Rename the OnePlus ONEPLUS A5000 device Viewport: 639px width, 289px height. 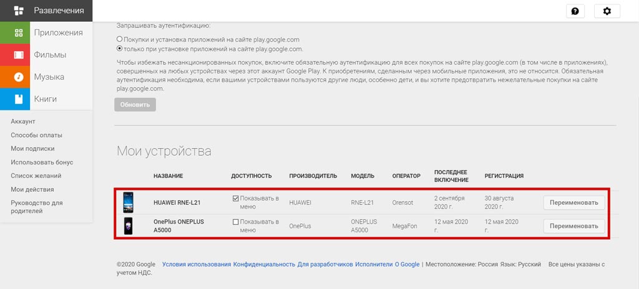(574, 226)
